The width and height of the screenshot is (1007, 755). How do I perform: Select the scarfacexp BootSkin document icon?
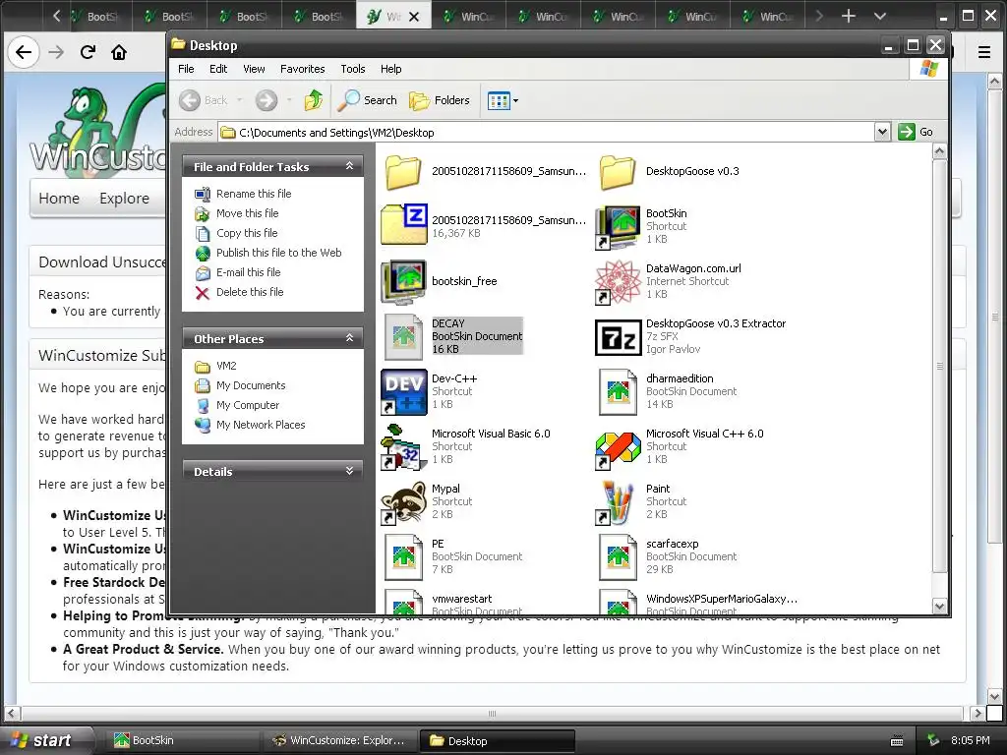(x=618, y=557)
